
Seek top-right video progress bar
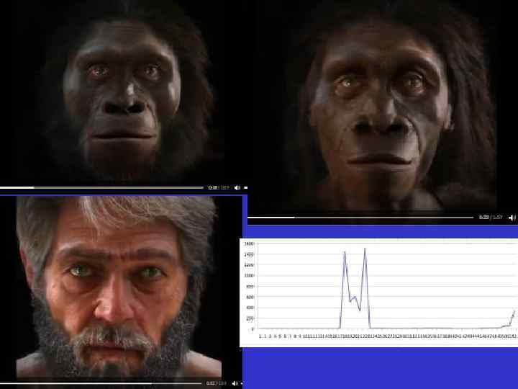coord(360,218)
